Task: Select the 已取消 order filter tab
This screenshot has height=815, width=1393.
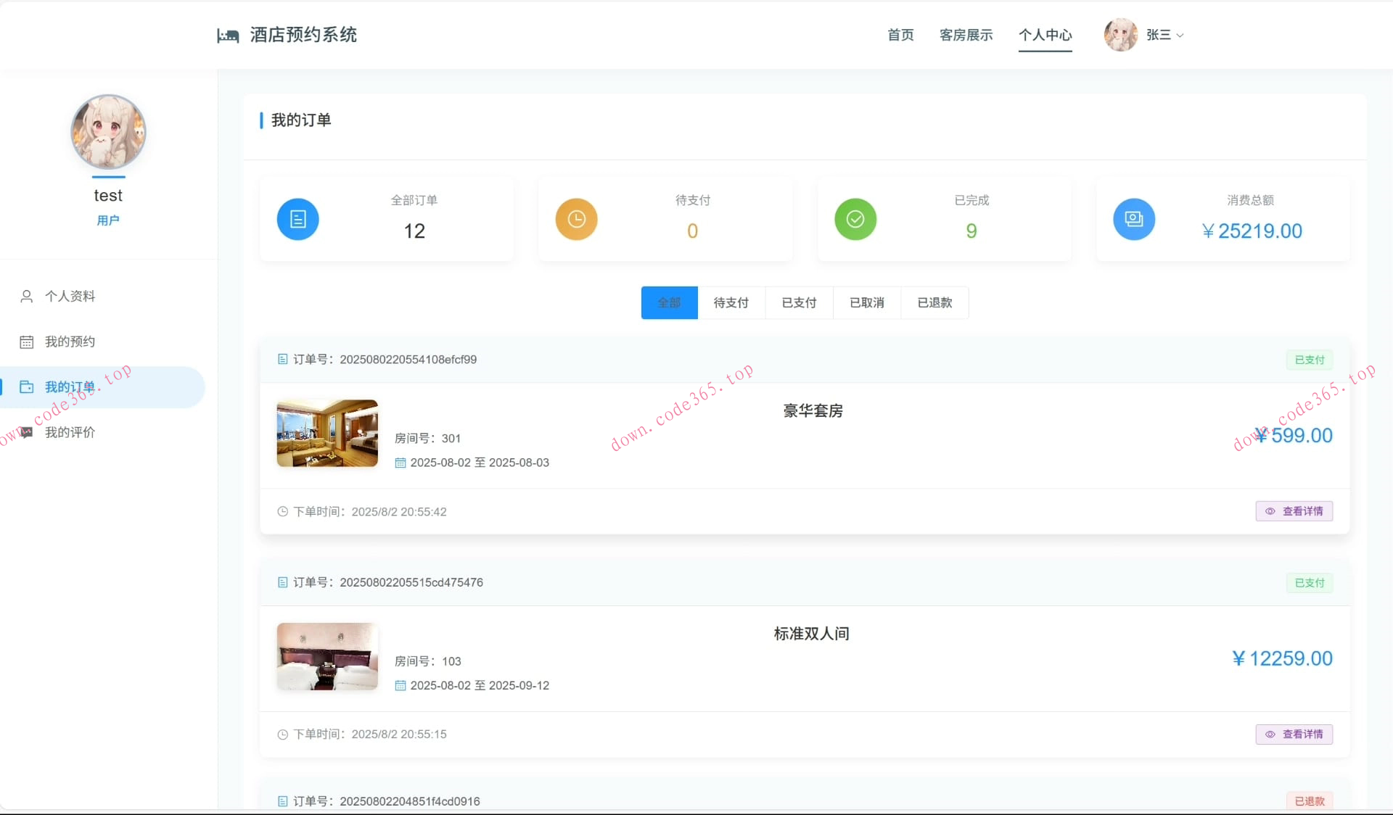Action: (866, 302)
